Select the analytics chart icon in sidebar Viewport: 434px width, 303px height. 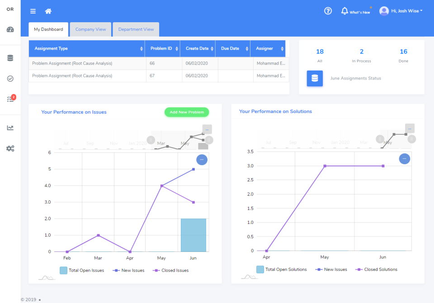pyautogui.click(x=10, y=127)
